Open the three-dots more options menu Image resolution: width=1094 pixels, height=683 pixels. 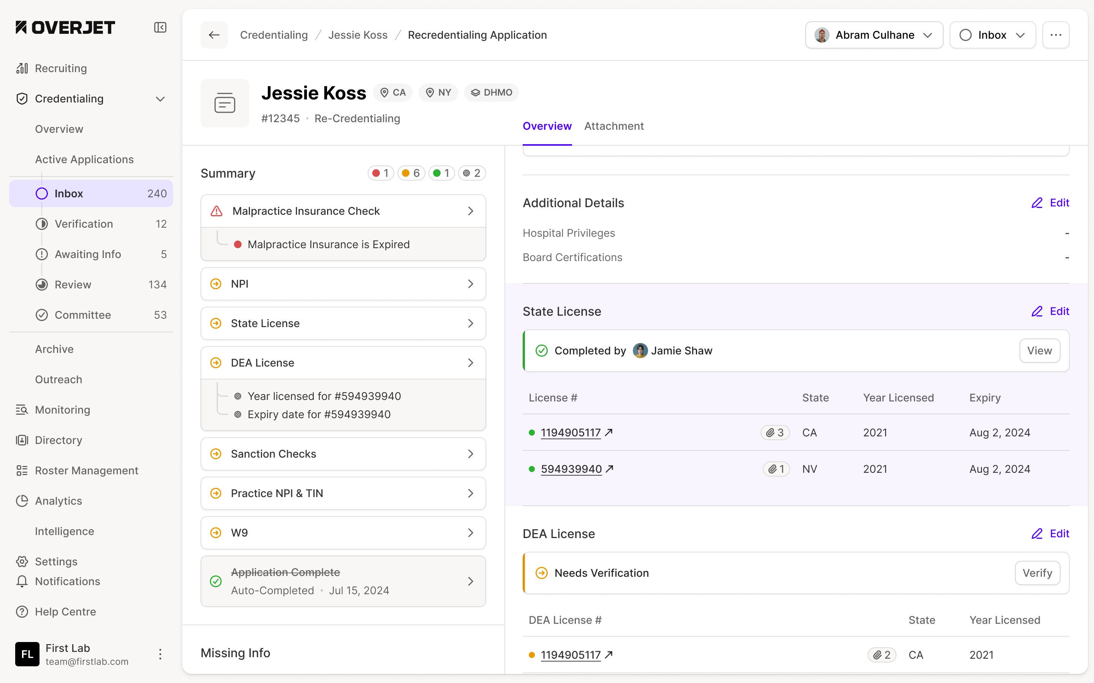(1056, 35)
